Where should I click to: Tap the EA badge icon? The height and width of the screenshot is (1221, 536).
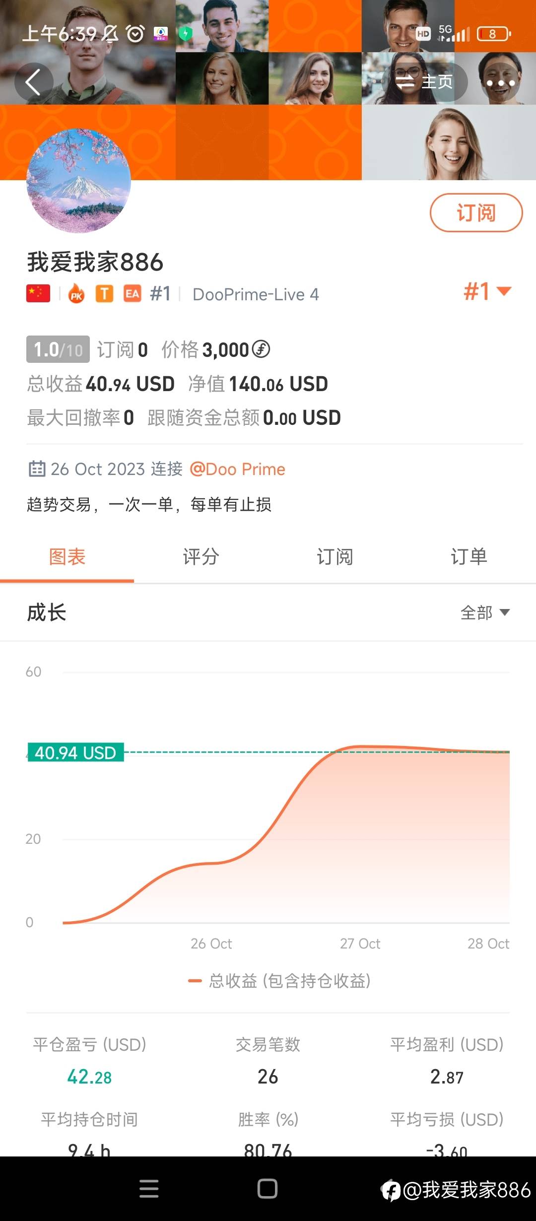click(x=132, y=294)
